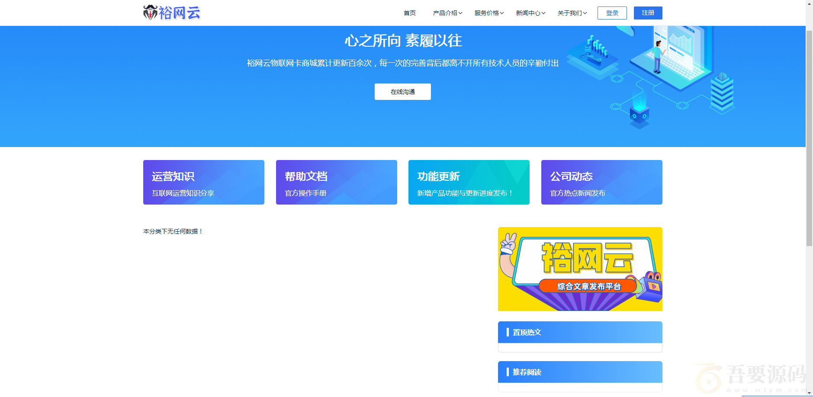
Task: Expand the 产品介绍 dropdown menu
Action: click(x=447, y=13)
